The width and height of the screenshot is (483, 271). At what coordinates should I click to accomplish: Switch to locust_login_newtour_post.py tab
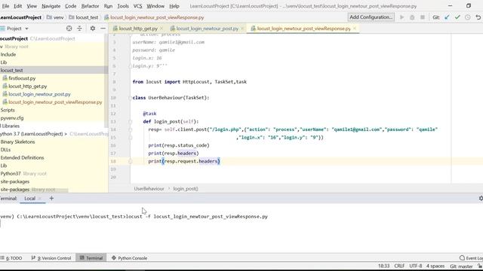point(207,29)
